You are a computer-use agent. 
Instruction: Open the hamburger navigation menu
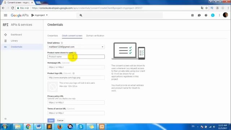[x=5, y=15]
